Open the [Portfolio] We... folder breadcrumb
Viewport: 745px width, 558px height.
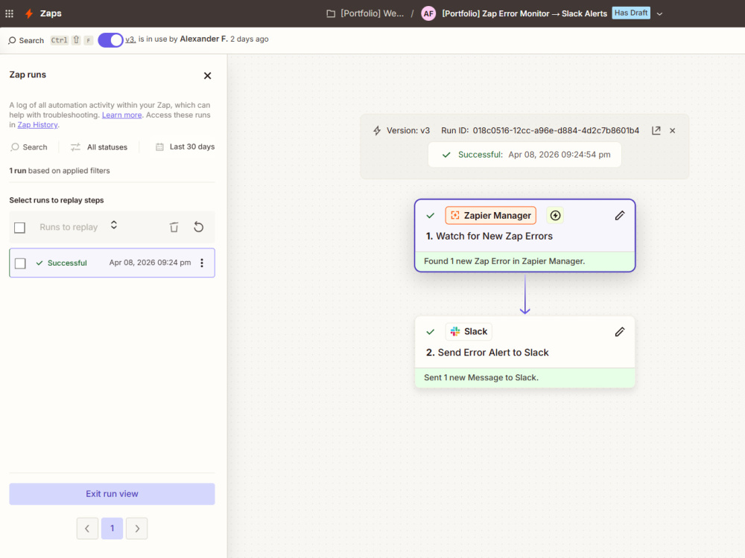click(365, 13)
